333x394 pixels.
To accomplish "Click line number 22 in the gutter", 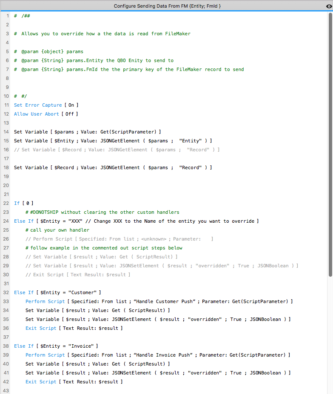I will click(6, 203).
